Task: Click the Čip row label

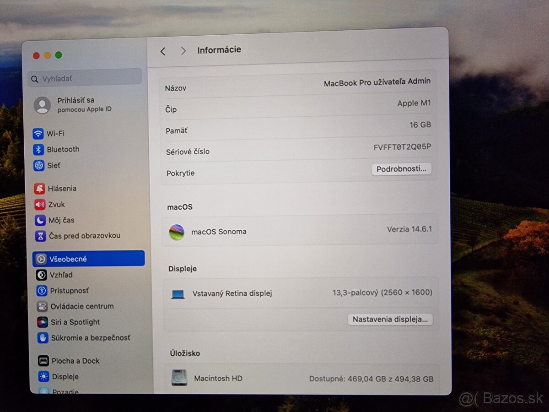Action: pyautogui.click(x=171, y=110)
